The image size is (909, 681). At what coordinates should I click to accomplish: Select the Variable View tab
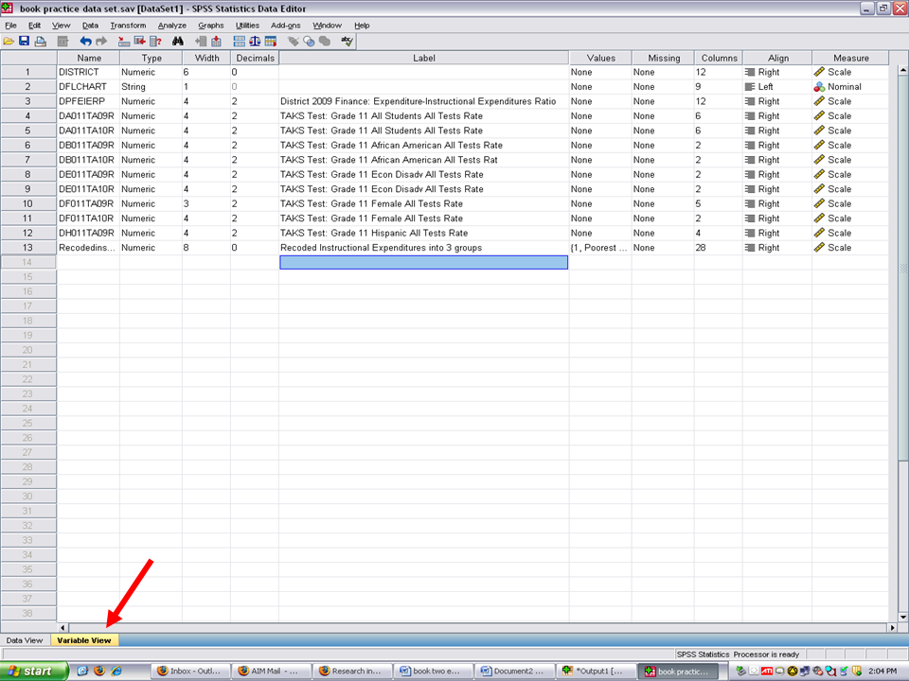coord(84,640)
